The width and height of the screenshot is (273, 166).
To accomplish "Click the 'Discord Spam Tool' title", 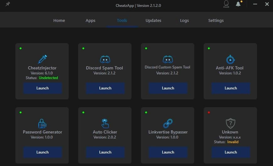I will point(104,68).
